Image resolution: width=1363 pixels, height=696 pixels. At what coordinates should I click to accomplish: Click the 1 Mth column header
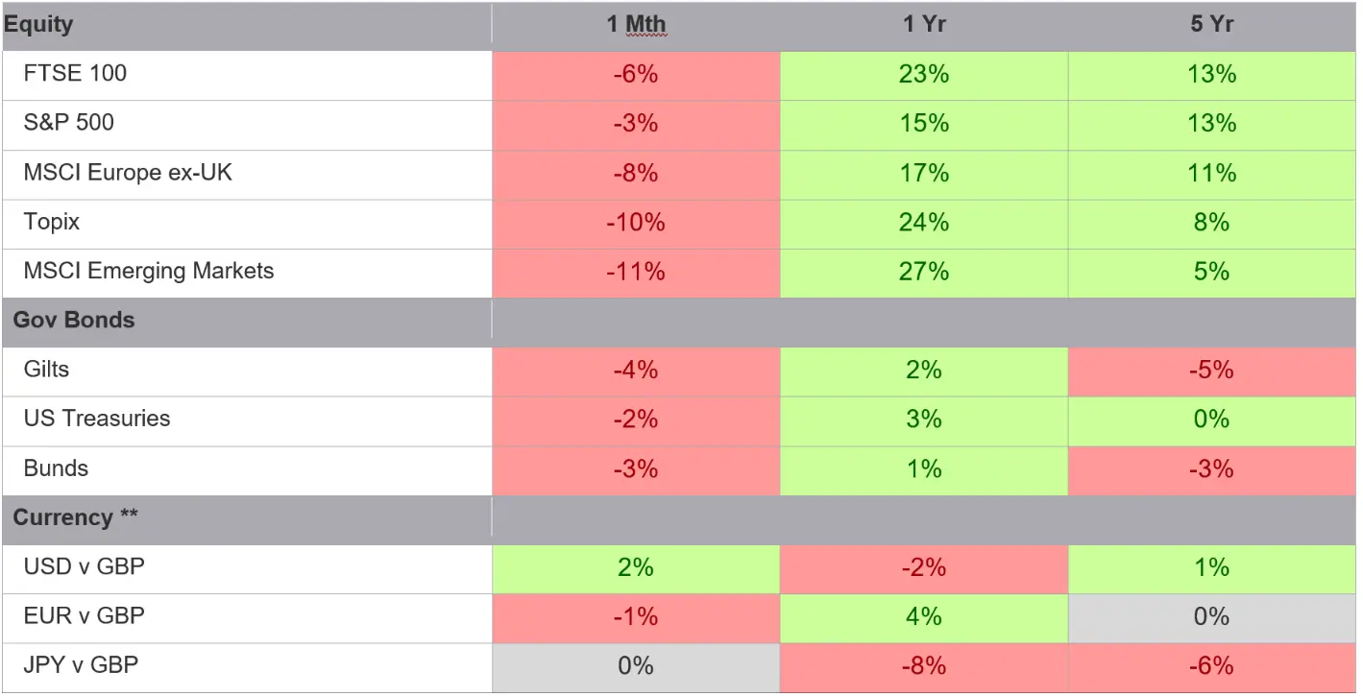click(635, 25)
